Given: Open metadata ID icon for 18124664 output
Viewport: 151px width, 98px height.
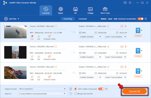Looking at the screenshot, I should point(122,26).
